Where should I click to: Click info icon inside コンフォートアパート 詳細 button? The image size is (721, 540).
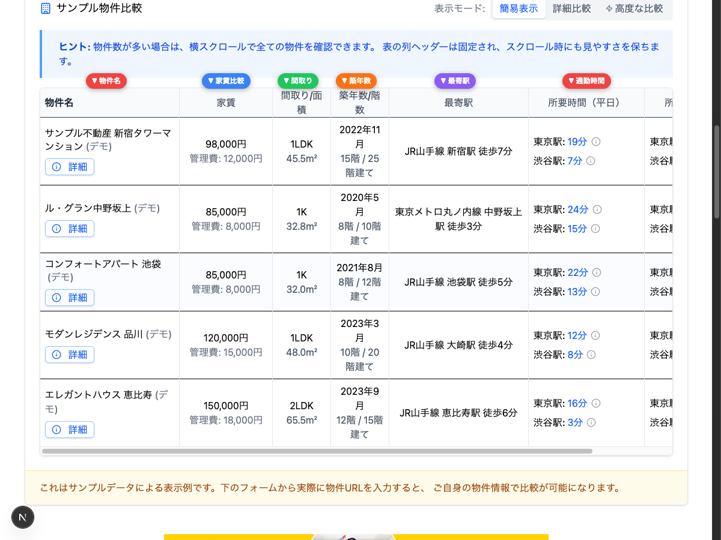click(x=55, y=297)
